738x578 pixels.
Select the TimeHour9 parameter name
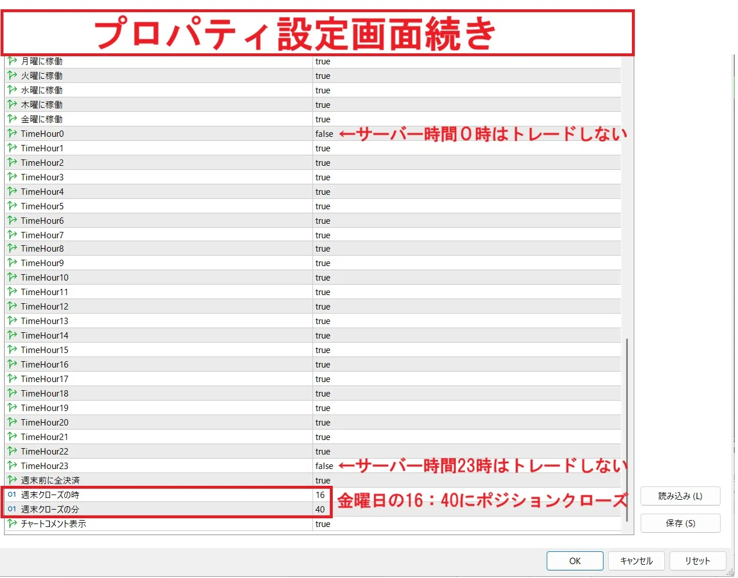click(x=42, y=263)
